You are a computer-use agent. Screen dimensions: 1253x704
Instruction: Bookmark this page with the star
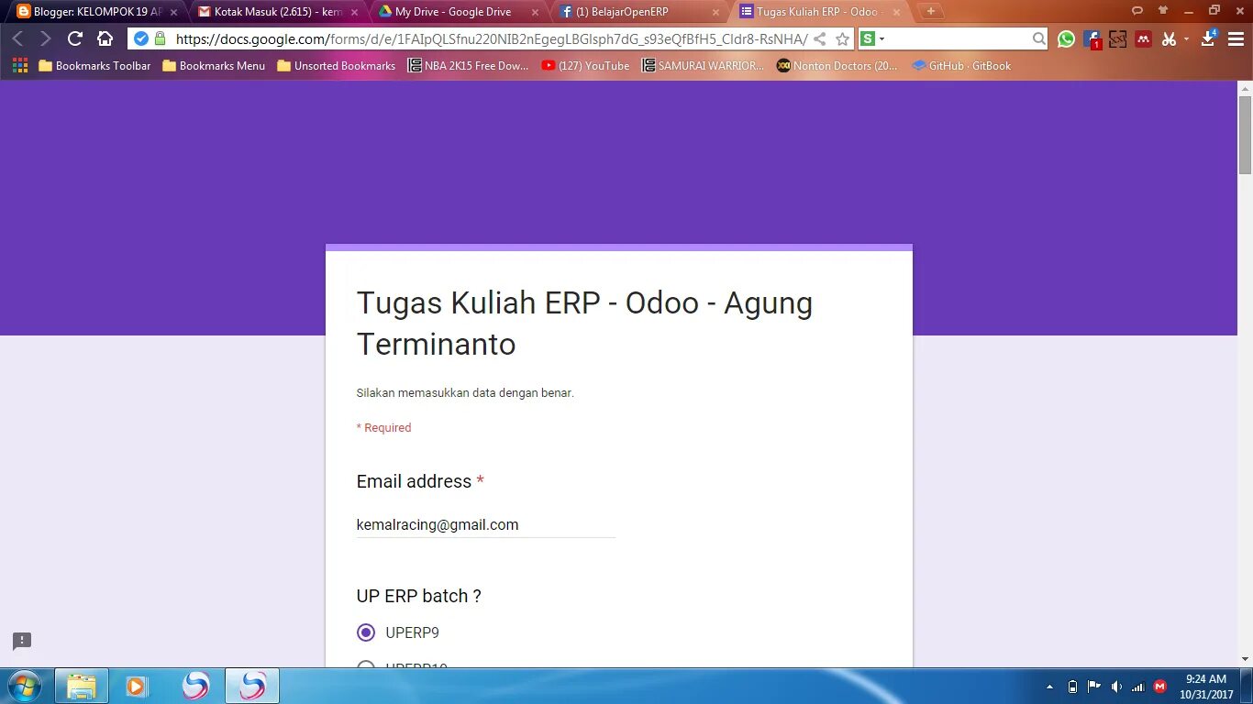(x=842, y=38)
